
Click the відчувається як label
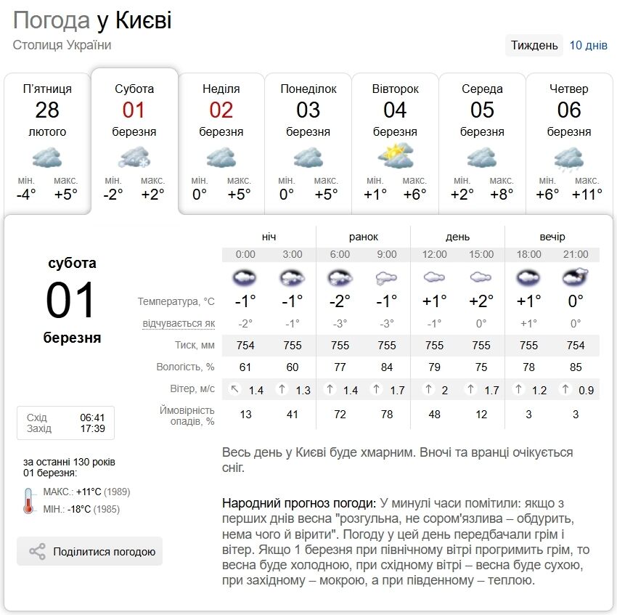pyautogui.click(x=179, y=323)
